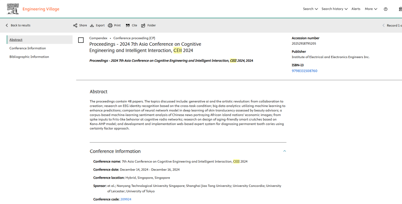Image resolution: width=402 pixels, height=204 pixels.
Task: Open the More dropdown menu
Action: click(371, 9)
